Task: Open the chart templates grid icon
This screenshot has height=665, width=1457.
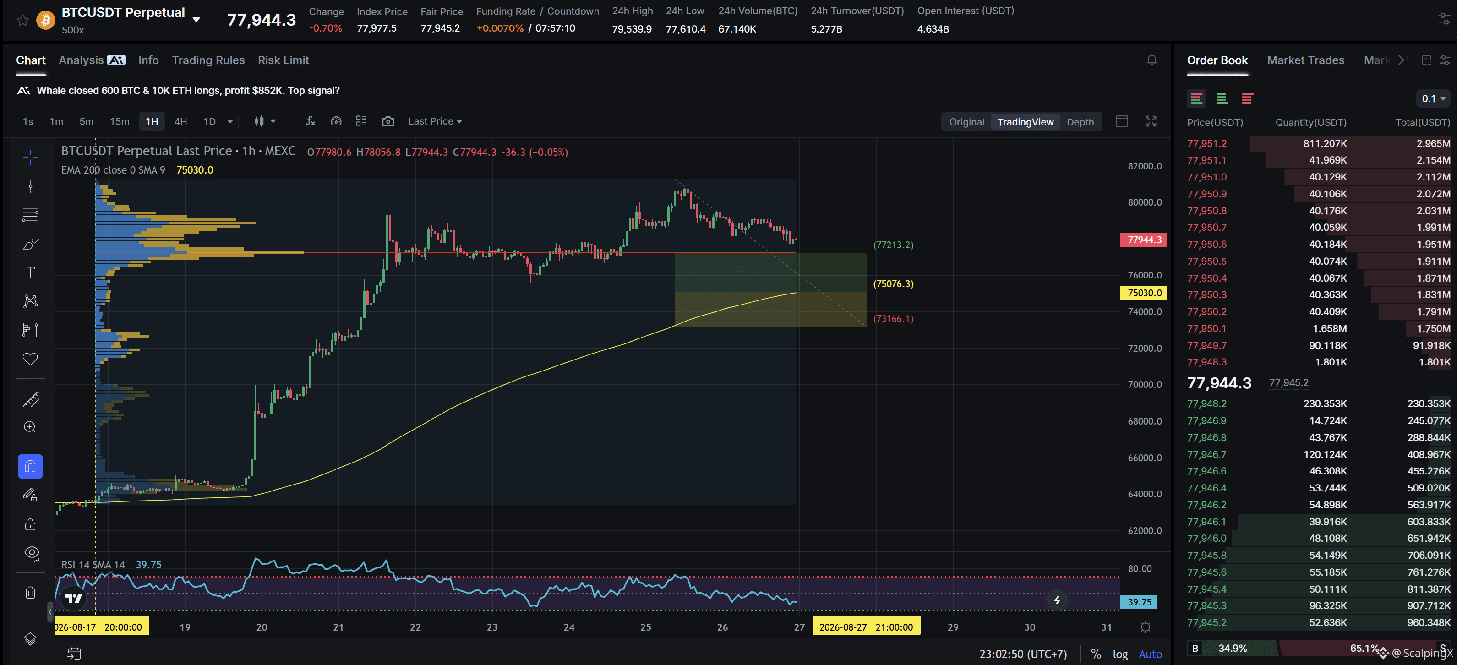Action: [x=361, y=121]
